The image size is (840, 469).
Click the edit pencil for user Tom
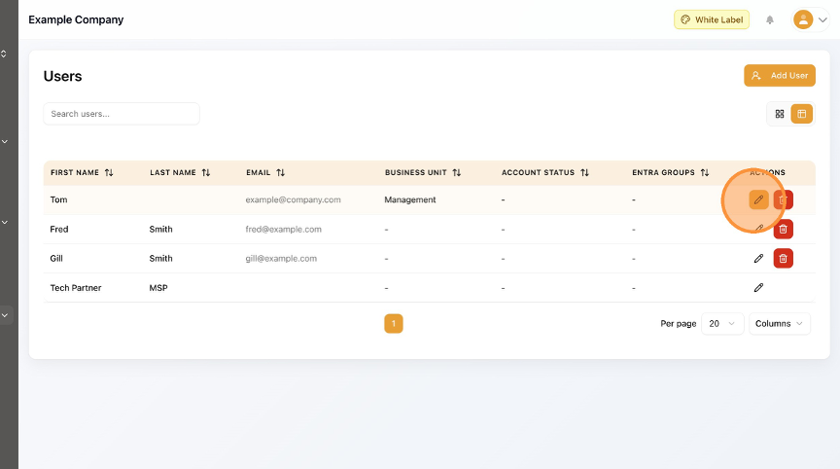coord(758,199)
